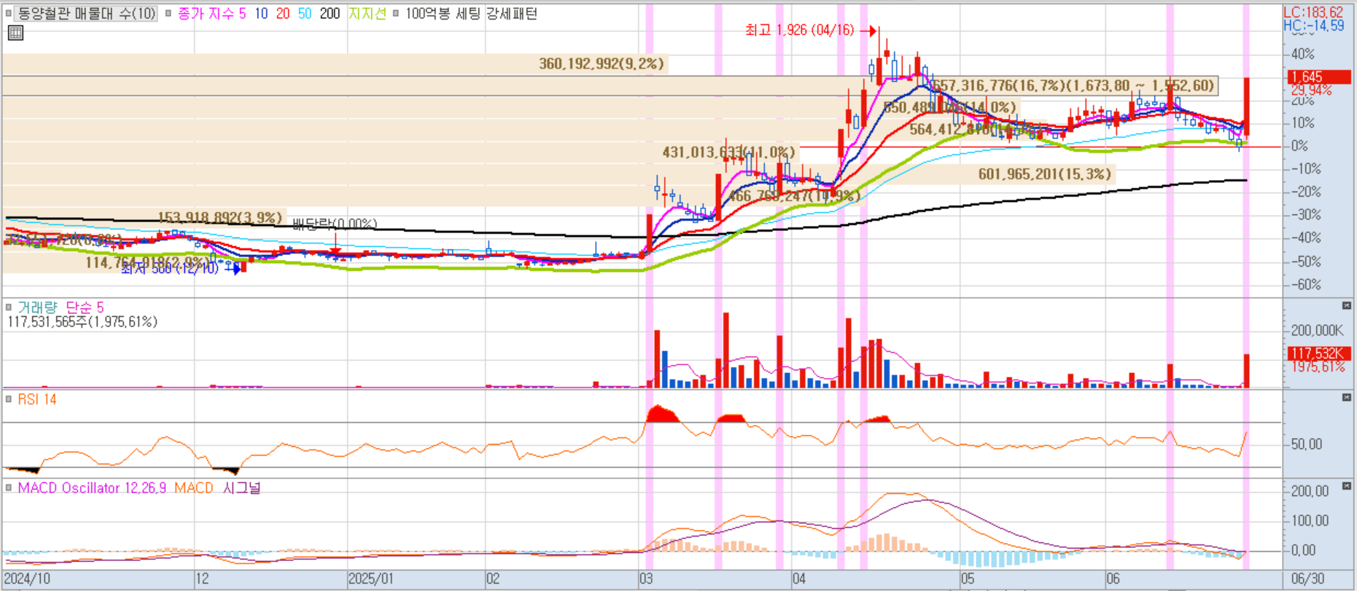Image resolution: width=1357 pixels, height=591 pixels.
Task: Click the 601,965,201(15.3%) volume profile label
Action: point(1045,173)
